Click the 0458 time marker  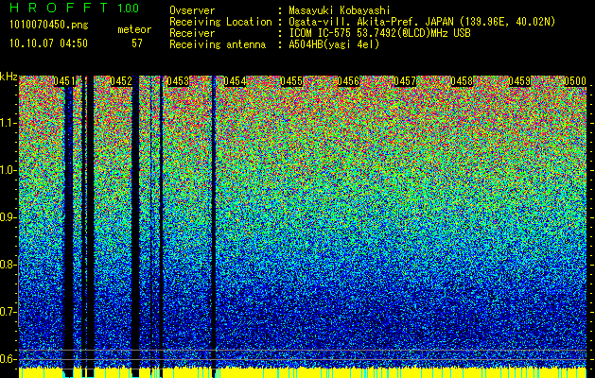click(x=462, y=81)
